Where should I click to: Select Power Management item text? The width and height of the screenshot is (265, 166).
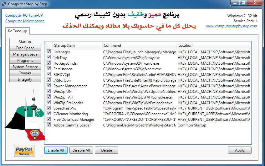click(x=70, y=86)
